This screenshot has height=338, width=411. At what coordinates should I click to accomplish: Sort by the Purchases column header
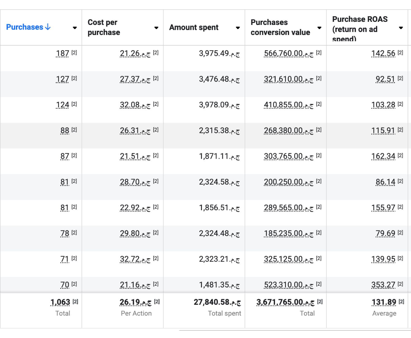point(25,27)
